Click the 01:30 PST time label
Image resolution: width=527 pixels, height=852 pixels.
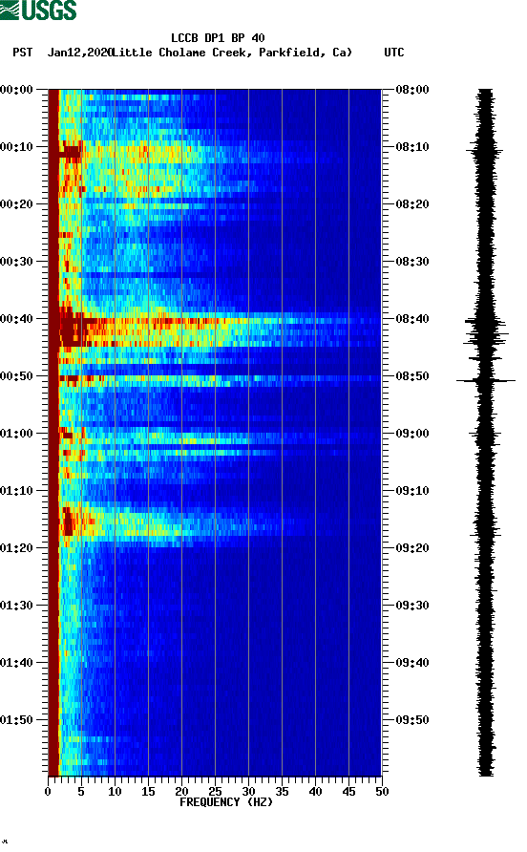(17, 606)
